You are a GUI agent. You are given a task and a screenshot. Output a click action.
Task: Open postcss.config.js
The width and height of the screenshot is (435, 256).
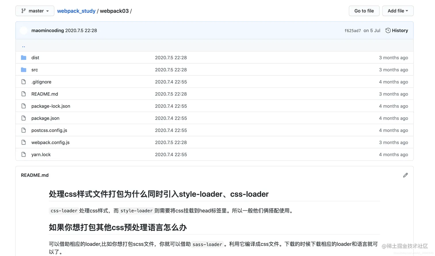coord(49,130)
